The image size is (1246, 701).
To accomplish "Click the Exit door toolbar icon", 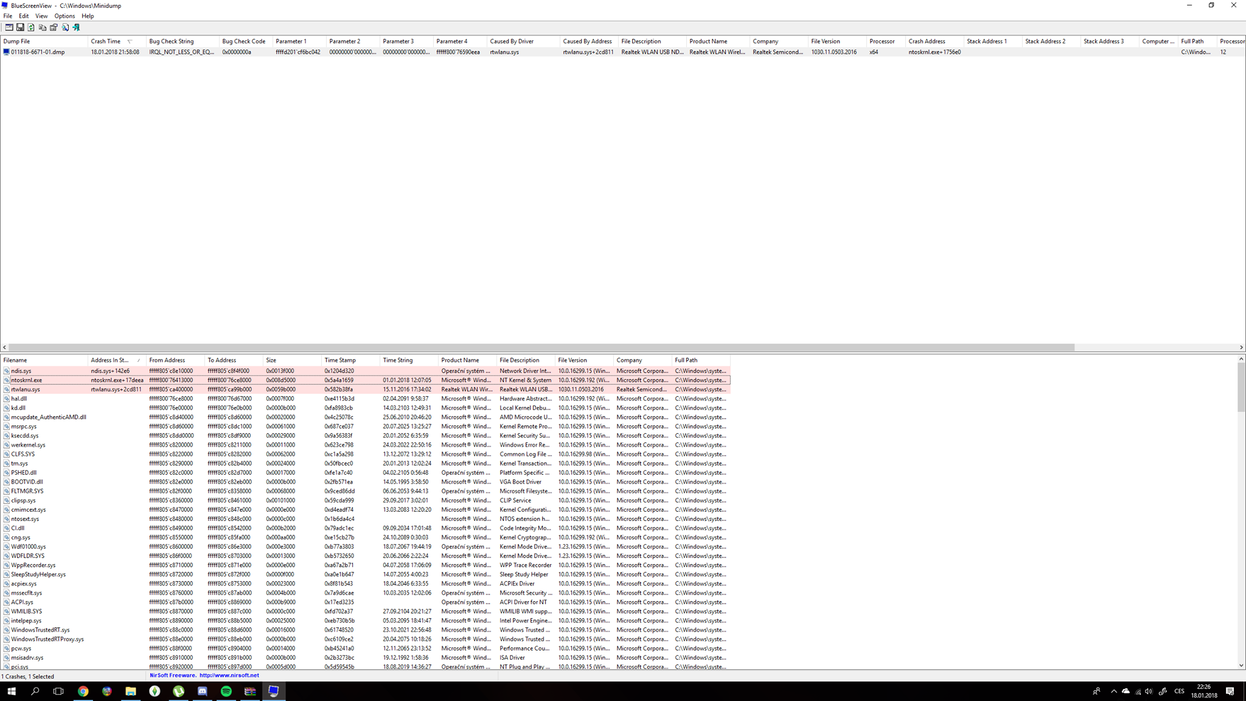I will click(76, 27).
